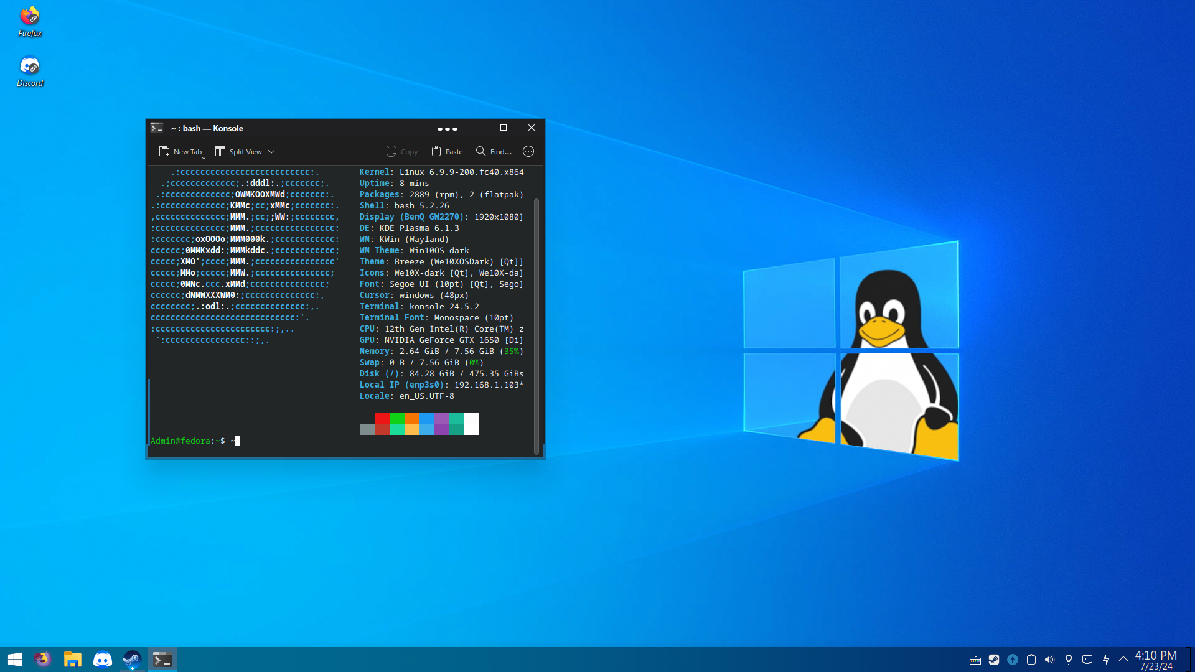Open a New Tab in Konsole
Viewport: 1195px width, 672px height.
tap(180, 152)
